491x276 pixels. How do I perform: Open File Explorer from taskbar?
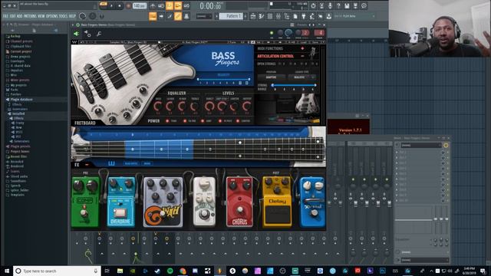click(x=120, y=271)
